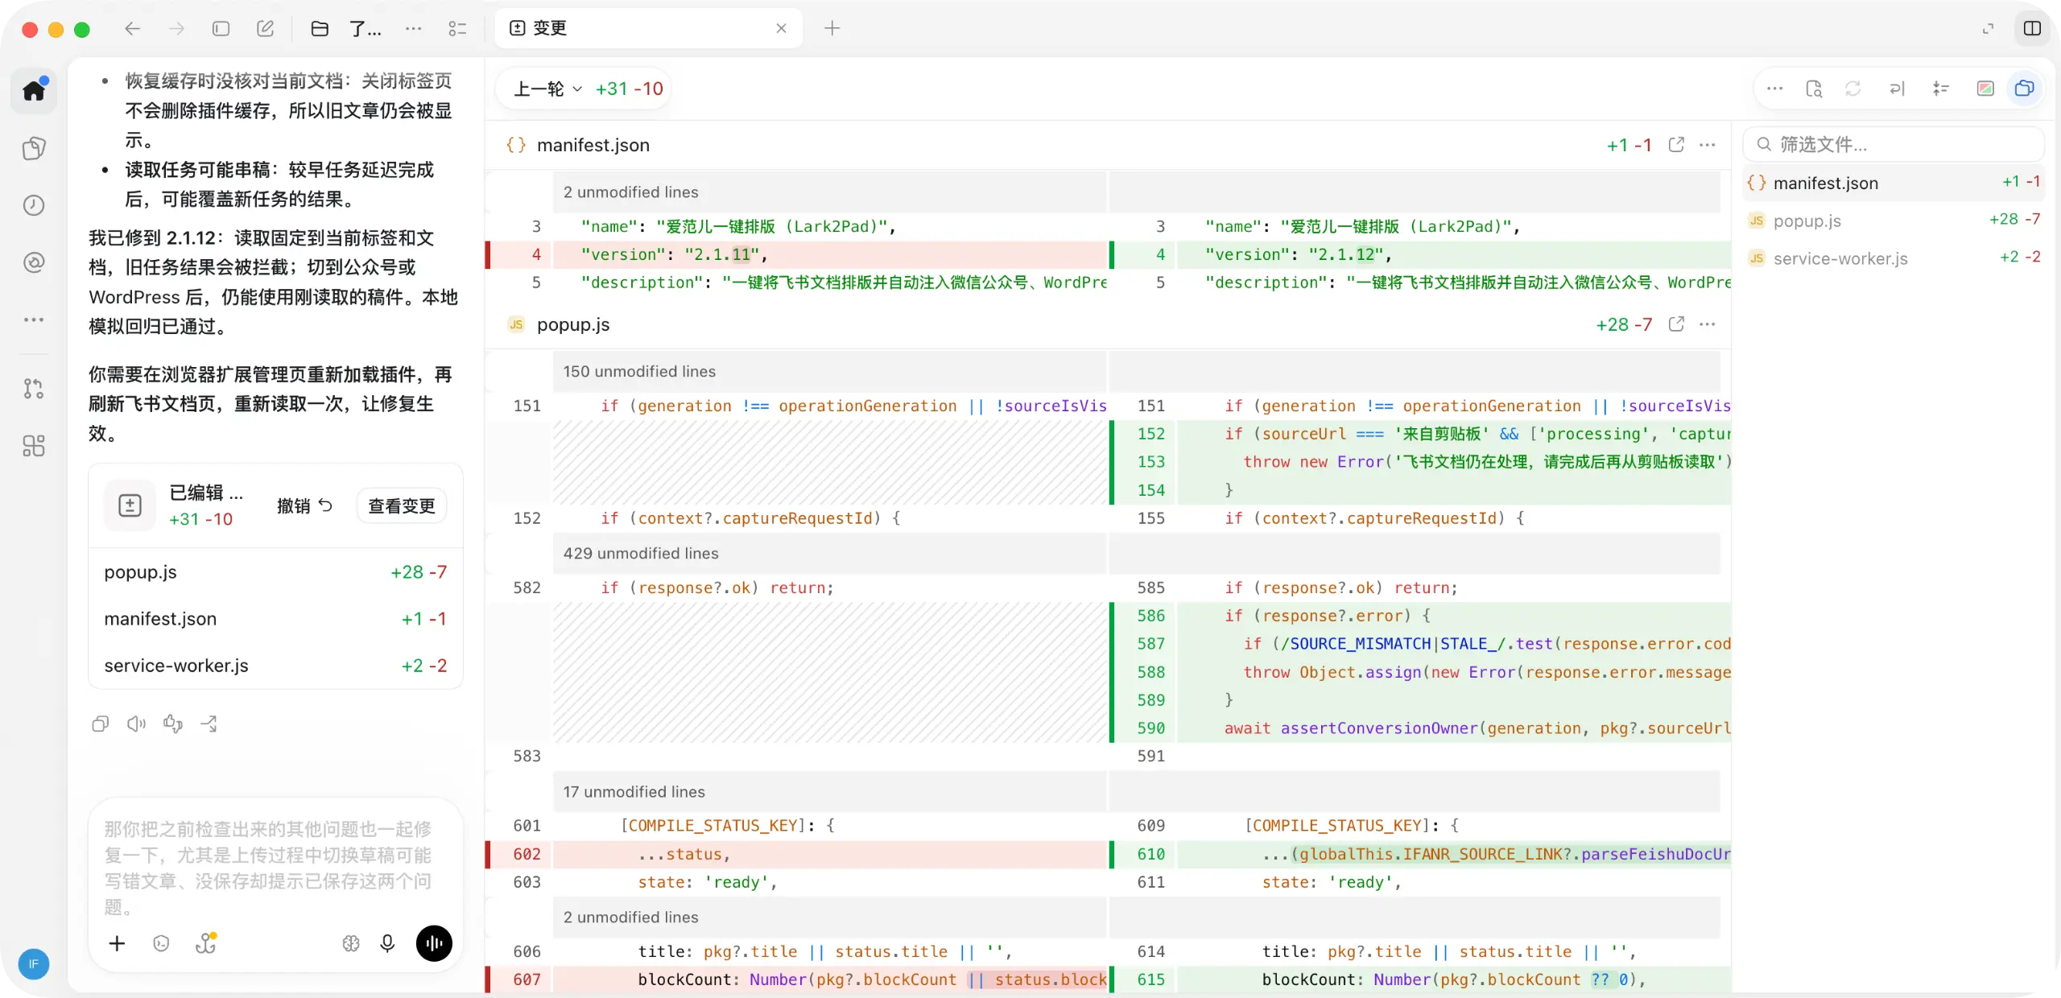
Task: Click the new compose edit icon
Action: point(265,29)
